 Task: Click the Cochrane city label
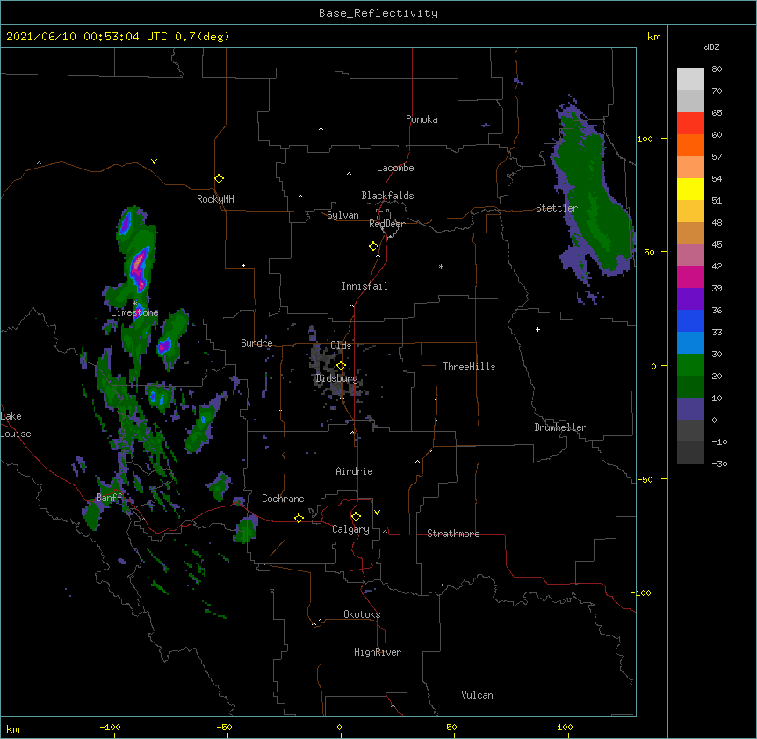tap(283, 499)
